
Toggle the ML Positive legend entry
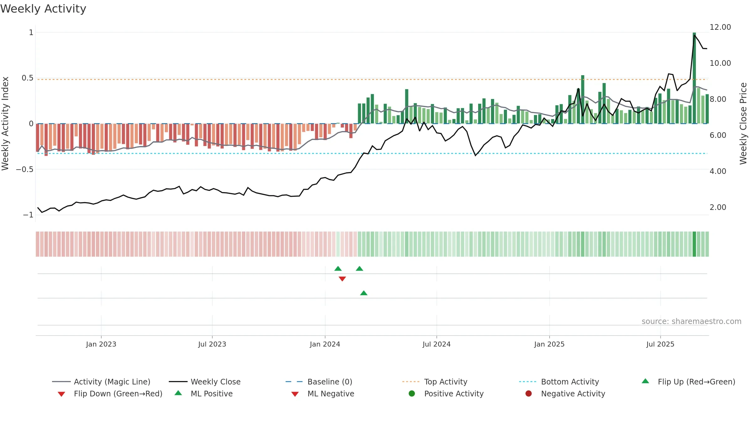204,394
